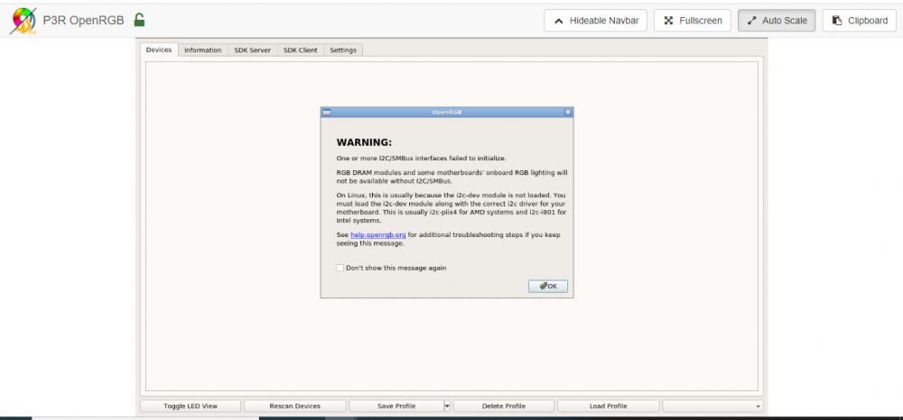Open the Save Profile dropdown arrow
The width and height of the screenshot is (903, 420).
tap(448, 406)
